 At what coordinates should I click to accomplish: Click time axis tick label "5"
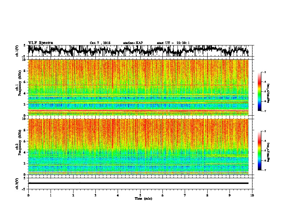point(140,195)
